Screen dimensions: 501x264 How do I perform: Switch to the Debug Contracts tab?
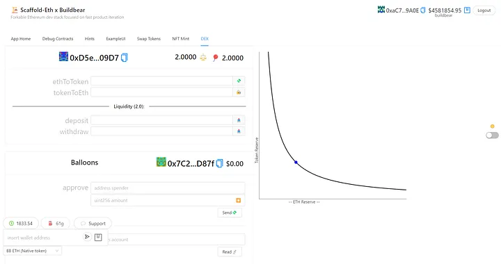58,39
